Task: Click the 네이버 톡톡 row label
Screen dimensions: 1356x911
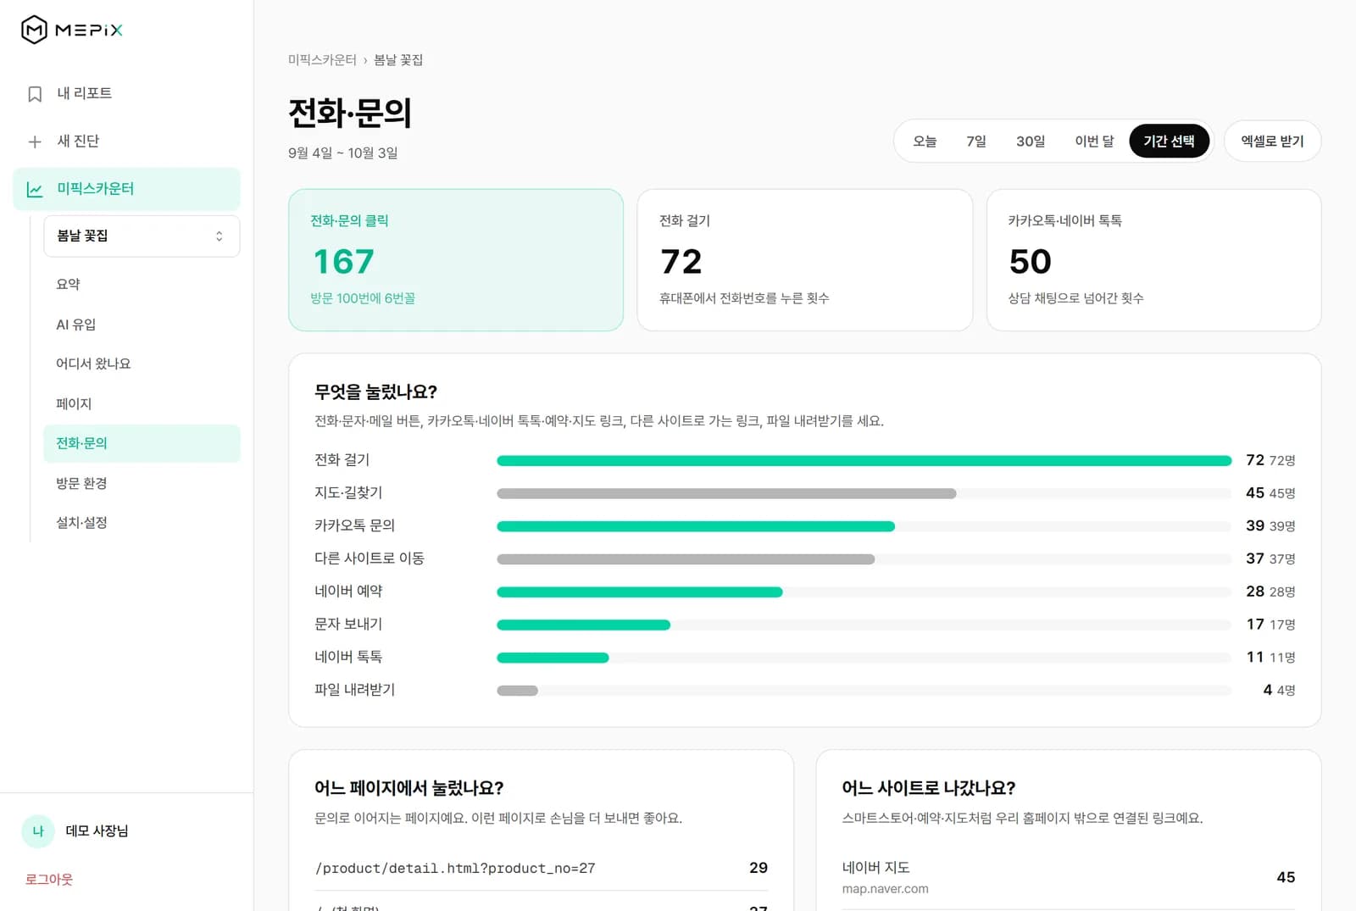Action: coord(348,657)
